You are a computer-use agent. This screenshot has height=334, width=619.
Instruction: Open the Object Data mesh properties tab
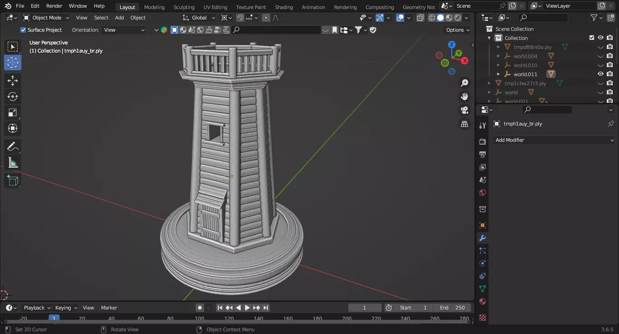pyautogui.click(x=483, y=289)
